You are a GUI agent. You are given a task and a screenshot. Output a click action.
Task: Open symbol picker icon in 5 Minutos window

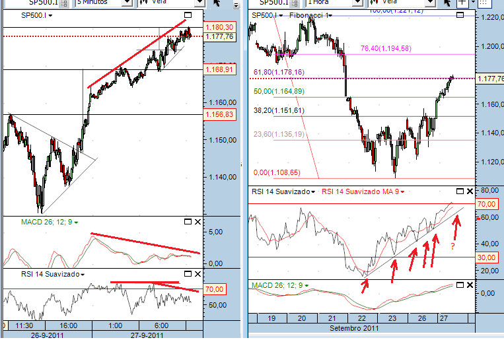pyautogui.click(x=64, y=3)
